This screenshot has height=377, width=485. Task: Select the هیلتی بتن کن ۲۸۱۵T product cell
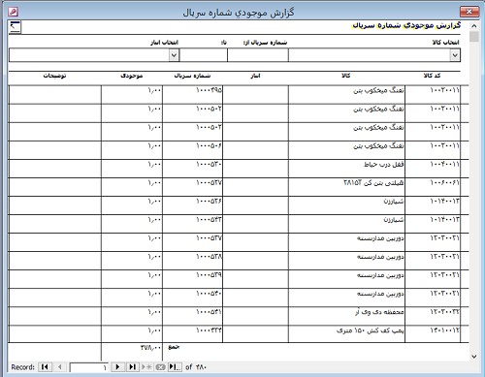(x=346, y=187)
